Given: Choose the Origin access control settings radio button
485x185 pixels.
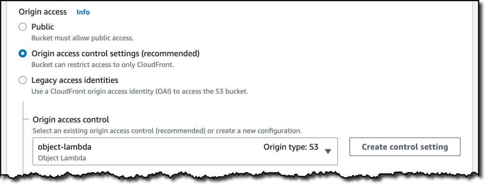Looking at the screenshot, I should click(23, 54).
